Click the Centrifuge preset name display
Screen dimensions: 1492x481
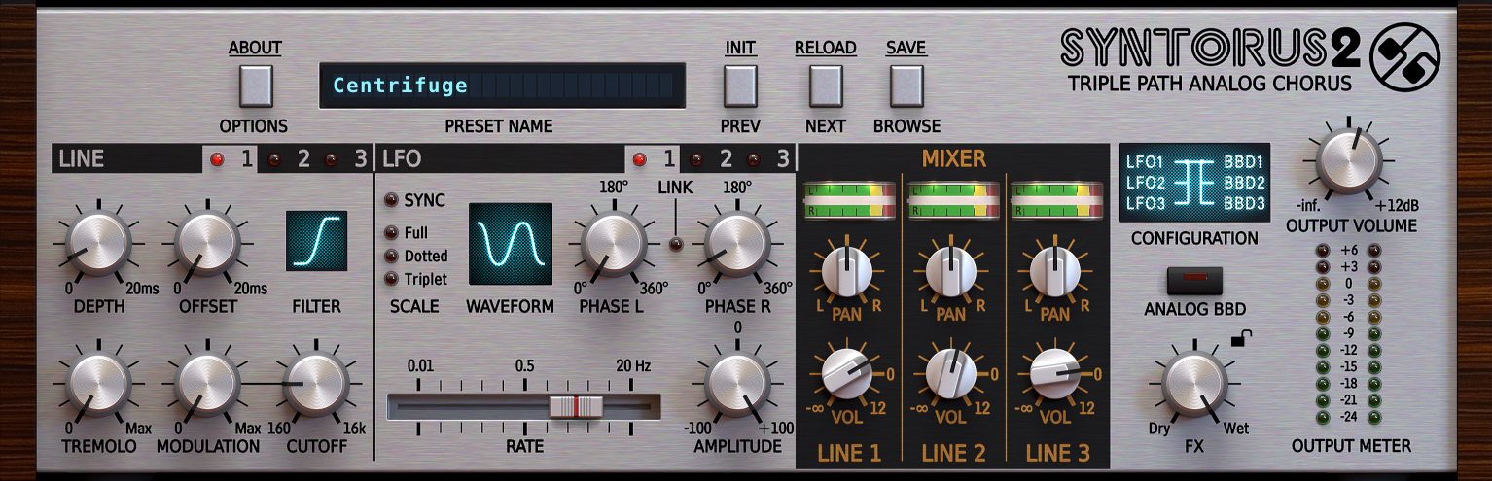[x=502, y=86]
